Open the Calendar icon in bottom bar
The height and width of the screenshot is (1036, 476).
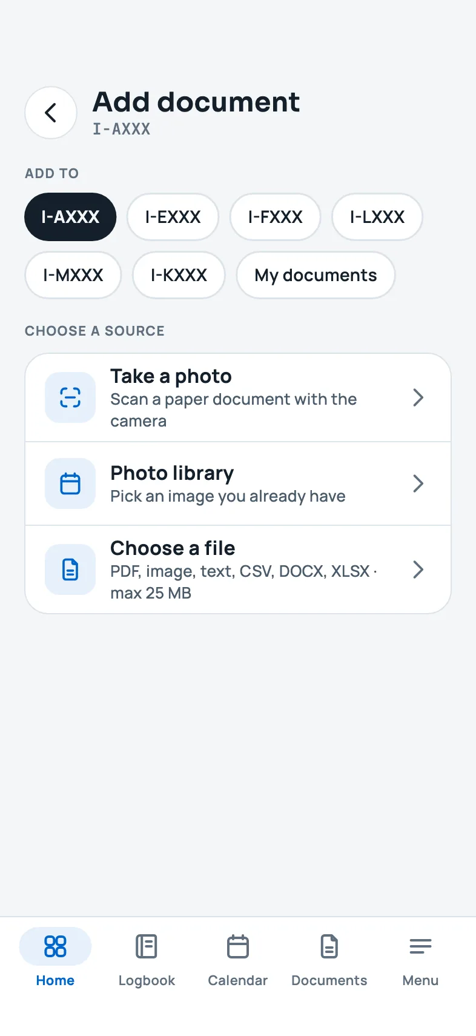click(x=238, y=946)
